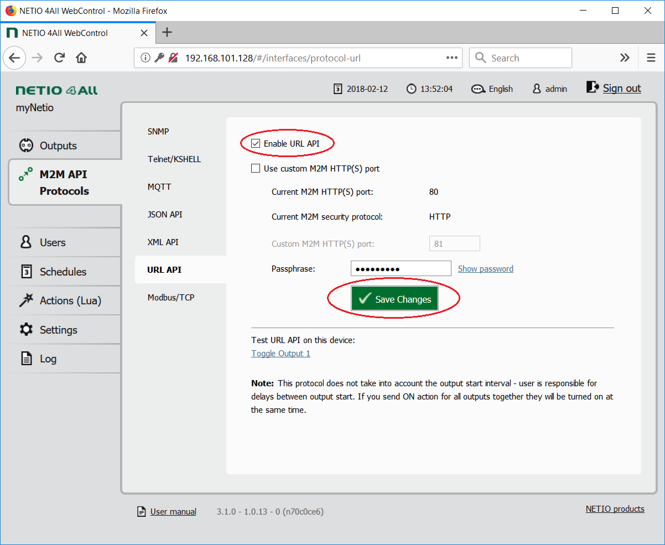Switch to the JSON API protocol tab
The image size is (665, 545).
click(x=165, y=215)
